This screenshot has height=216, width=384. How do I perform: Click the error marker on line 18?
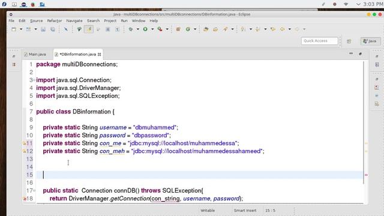click(x=25, y=199)
